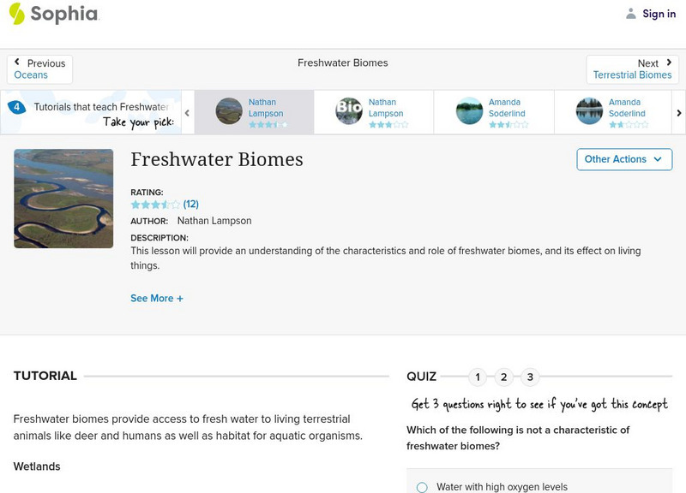The height and width of the screenshot is (493, 686).
Task: Open the Other Actions dropdown
Action: [x=623, y=159]
